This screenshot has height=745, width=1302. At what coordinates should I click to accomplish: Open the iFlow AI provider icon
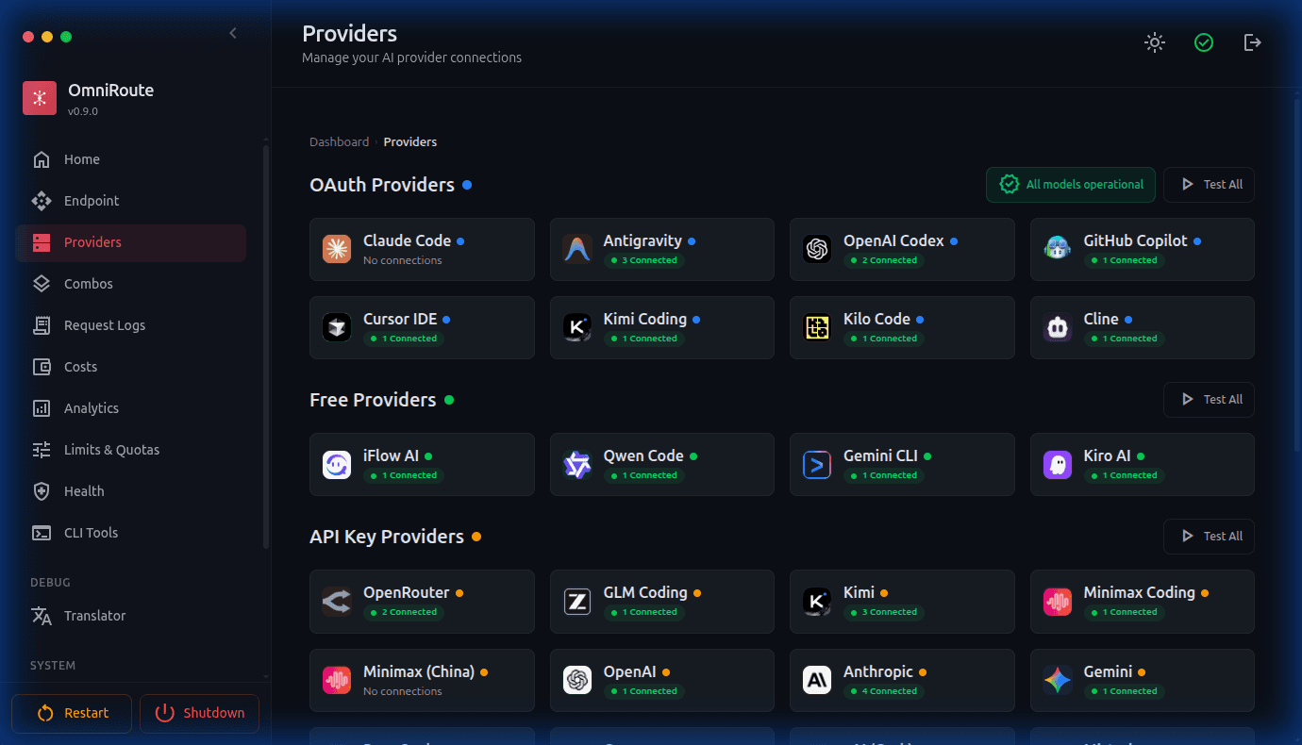[x=337, y=464]
